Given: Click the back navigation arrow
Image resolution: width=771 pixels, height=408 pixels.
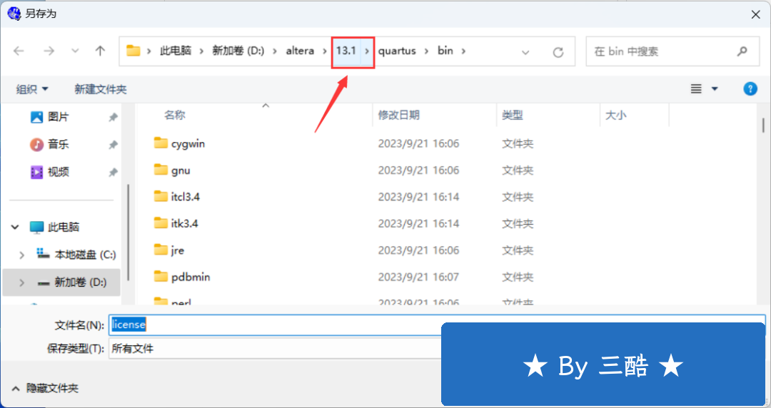Looking at the screenshot, I should click(19, 51).
